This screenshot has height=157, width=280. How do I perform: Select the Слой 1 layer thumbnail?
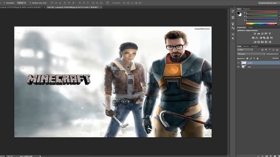tap(244, 63)
